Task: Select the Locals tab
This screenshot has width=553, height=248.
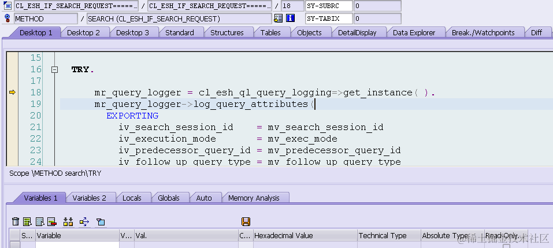Action: pyautogui.click(x=132, y=198)
